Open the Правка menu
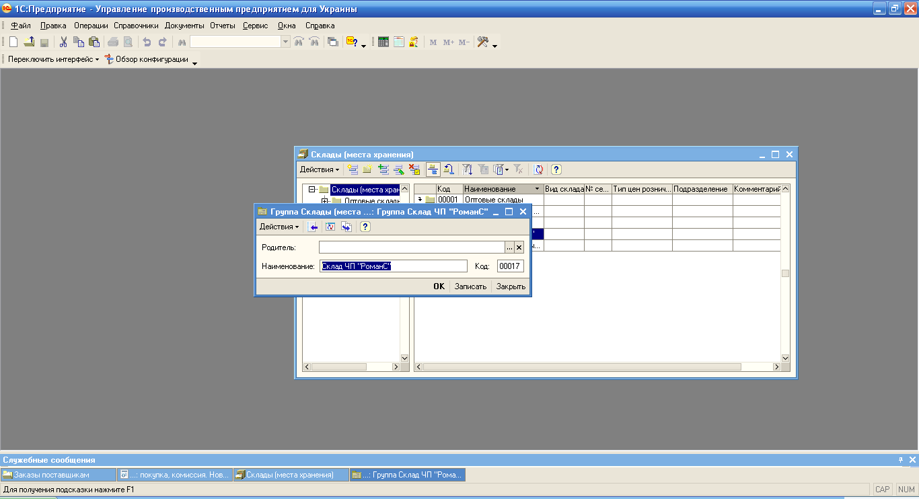This screenshot has width=919, height=499. 53,26
